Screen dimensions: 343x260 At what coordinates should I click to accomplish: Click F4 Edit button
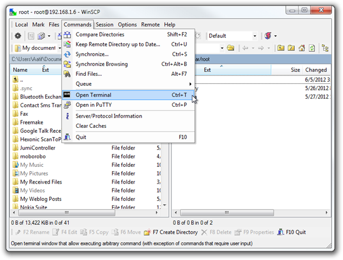tap(65, 232)
